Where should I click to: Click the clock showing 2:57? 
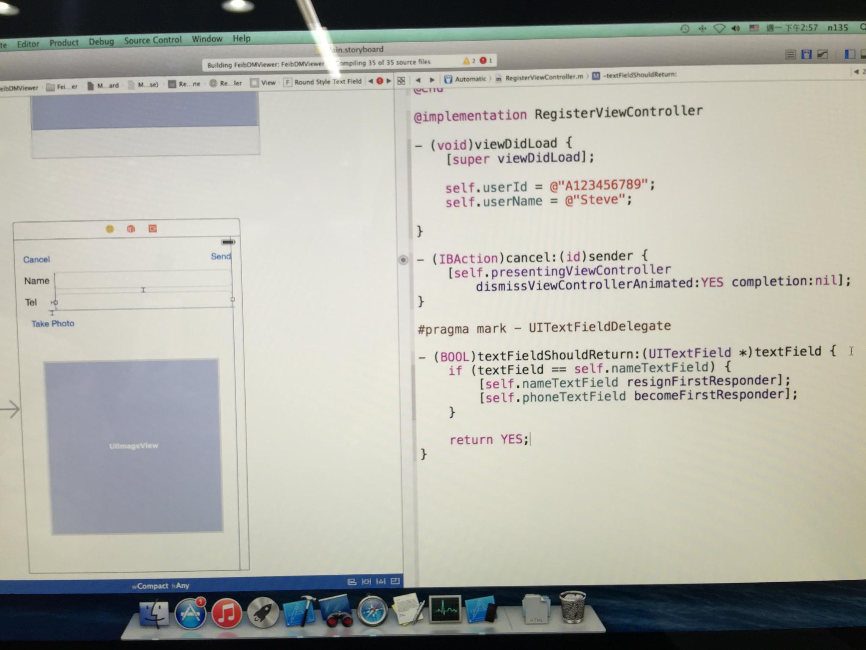tap(792, 28)
